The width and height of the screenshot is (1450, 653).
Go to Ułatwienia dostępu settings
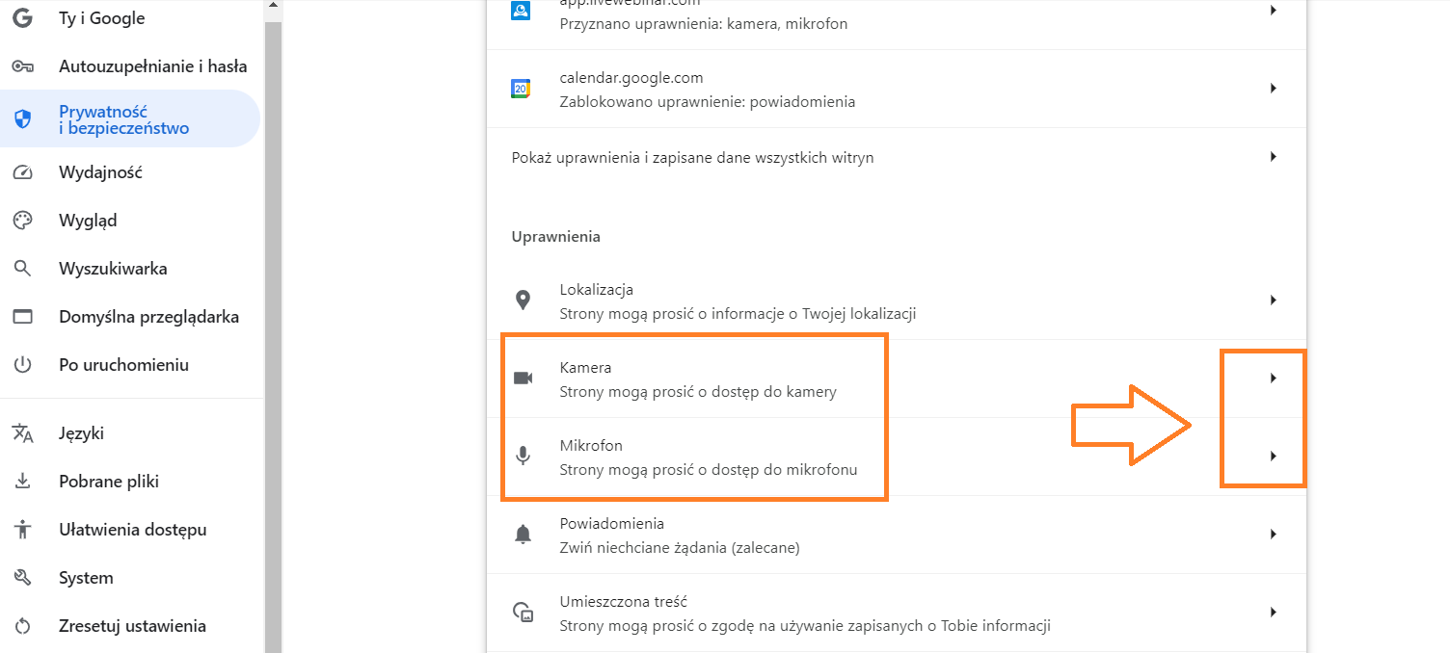[x=132, y=530]
